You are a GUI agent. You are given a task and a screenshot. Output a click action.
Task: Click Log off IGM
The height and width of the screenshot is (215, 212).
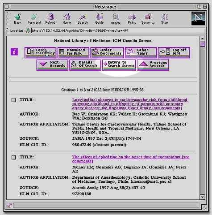174,52
